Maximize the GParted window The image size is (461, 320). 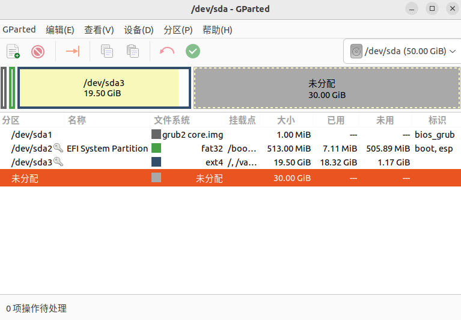pos(432,8)
